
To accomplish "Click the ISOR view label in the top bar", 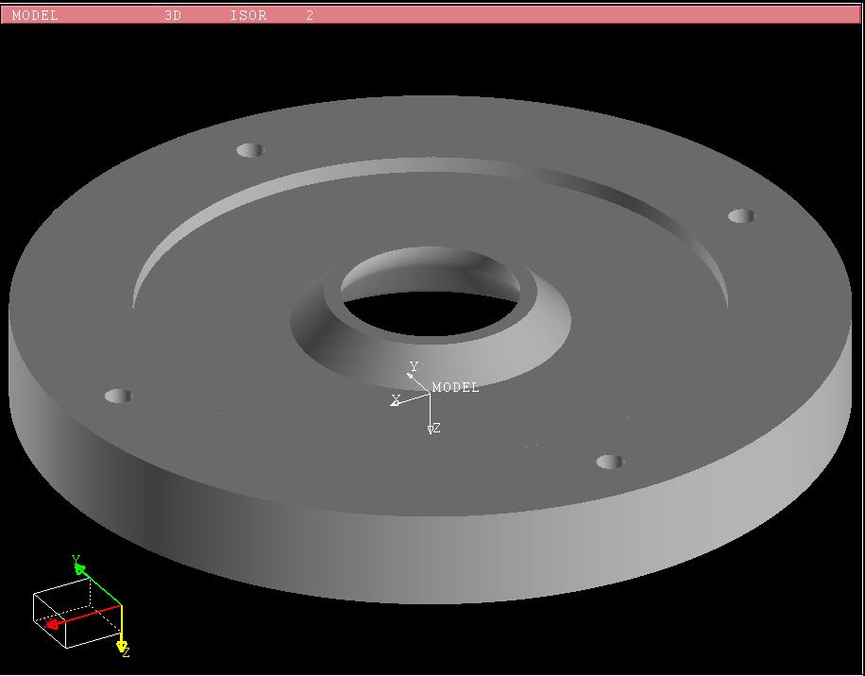I will (x=248, y=15).
